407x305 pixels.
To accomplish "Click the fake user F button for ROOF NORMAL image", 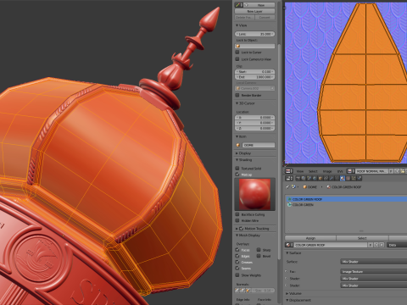I will pos(391,171).
